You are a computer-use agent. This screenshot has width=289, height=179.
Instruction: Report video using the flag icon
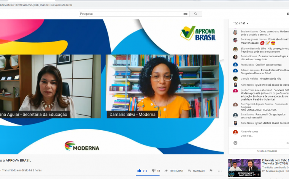211,171
